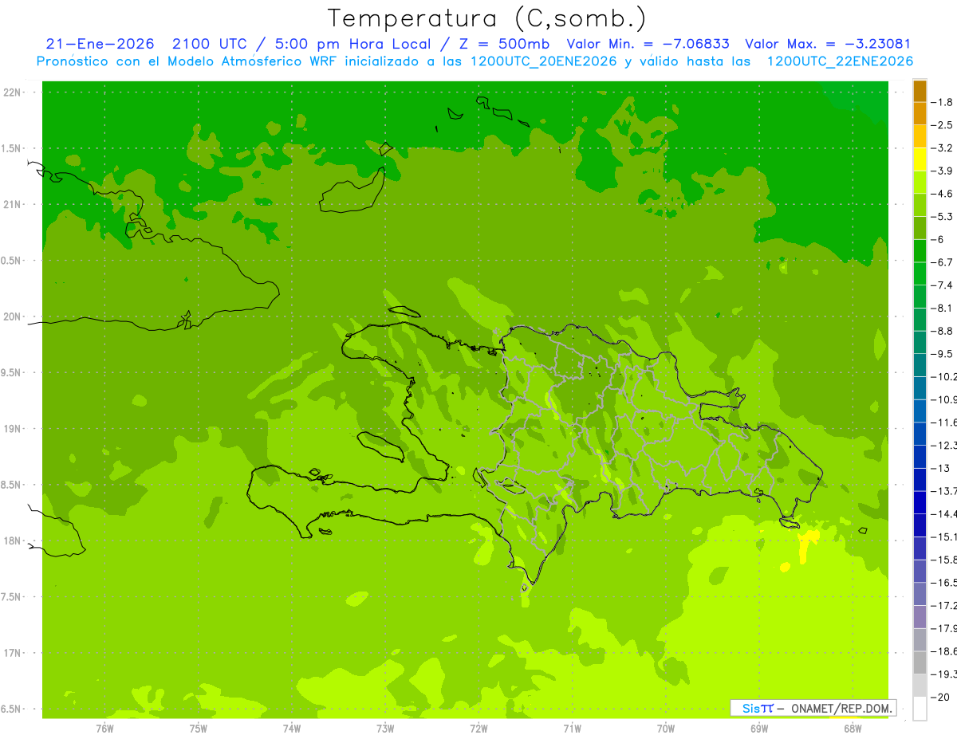The width and height of the screenshot is (957, 739).
Task: Select initialization time '1200UTC_20ENE2026'
Action: click(542, 61)
